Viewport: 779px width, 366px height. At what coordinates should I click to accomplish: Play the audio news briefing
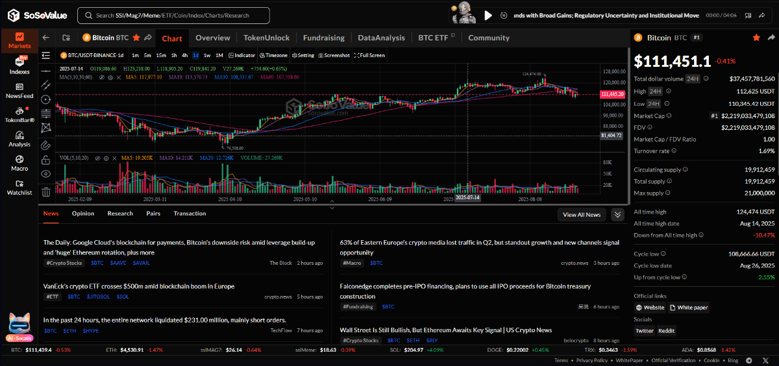tap(488, 15)
